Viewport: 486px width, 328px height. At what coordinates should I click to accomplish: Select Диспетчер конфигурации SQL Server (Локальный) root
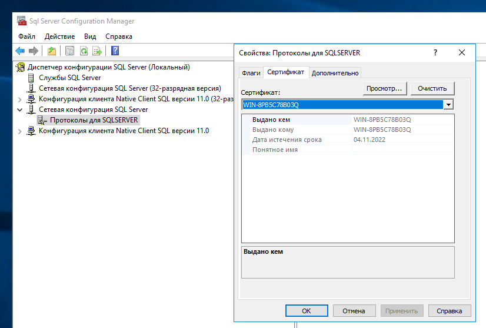108,67
